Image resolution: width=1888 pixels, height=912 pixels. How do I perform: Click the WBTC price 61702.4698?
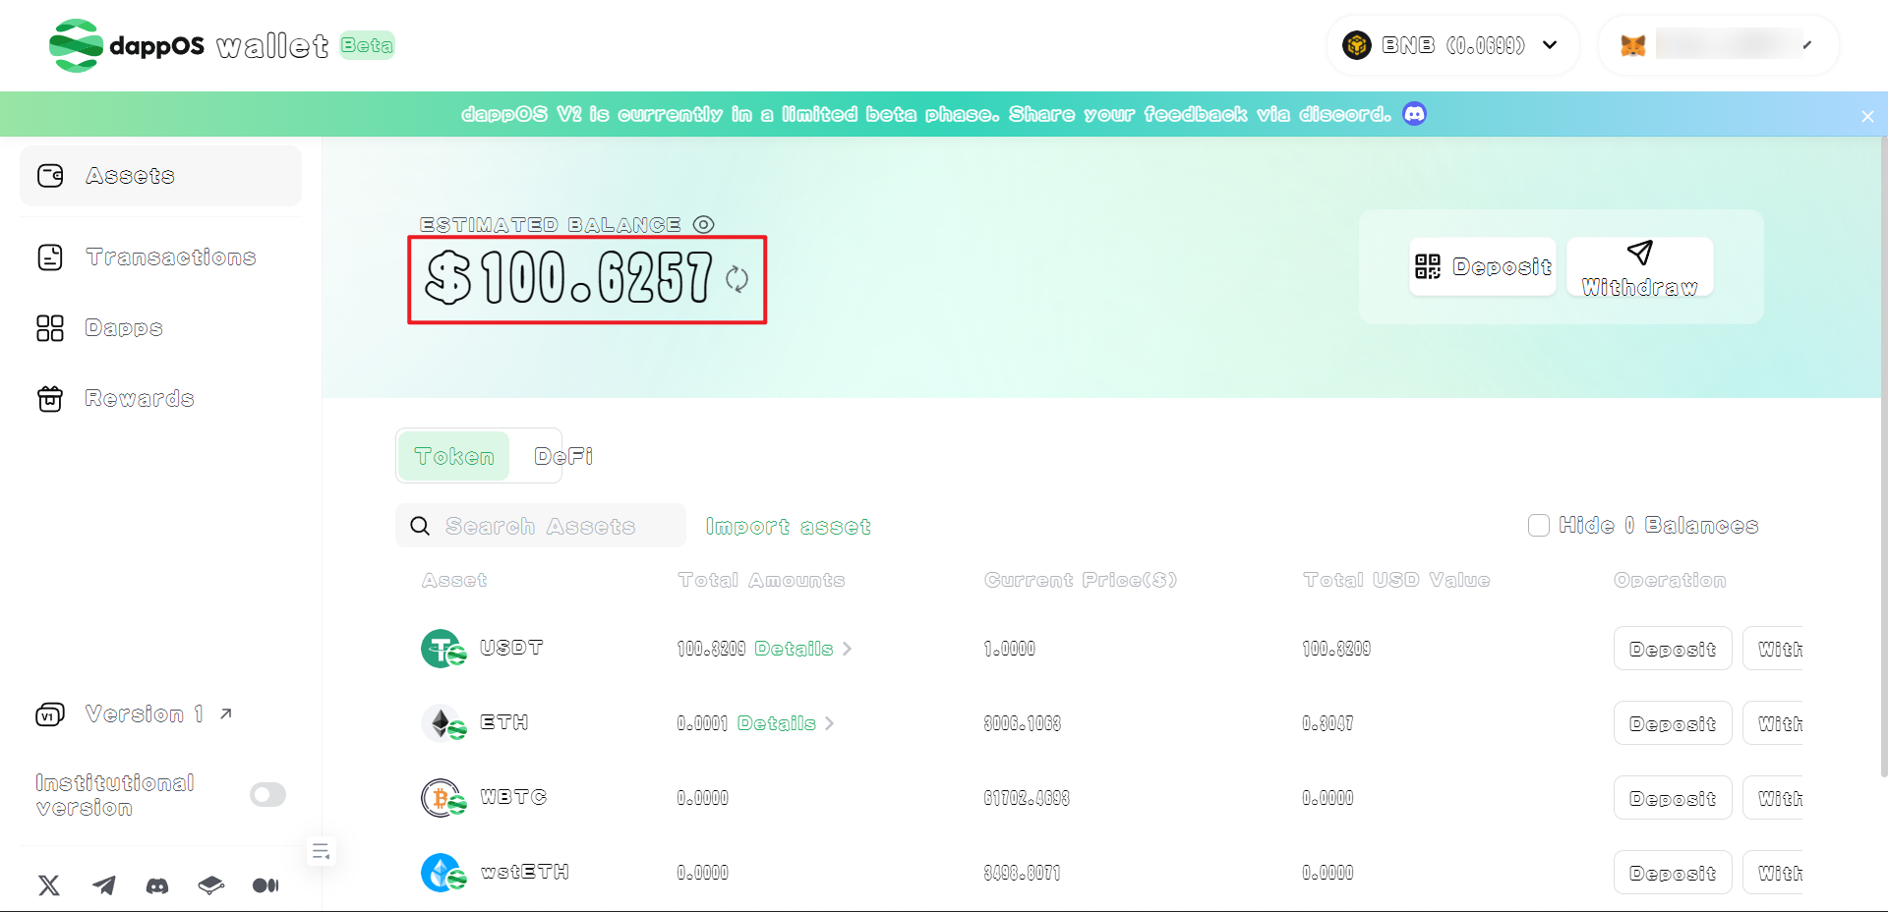click(x=1027, y=798)
